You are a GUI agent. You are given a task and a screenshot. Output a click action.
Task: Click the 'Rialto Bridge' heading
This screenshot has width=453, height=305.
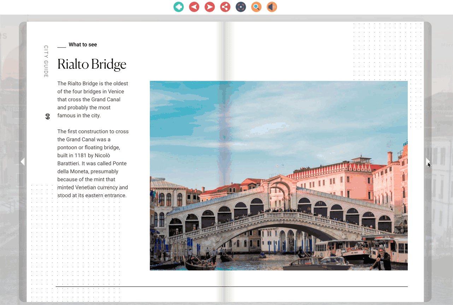point(92,64)
